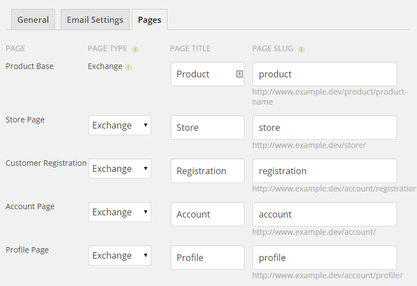
Task: Focus the Registration page title field
Action: coord(207,170)
